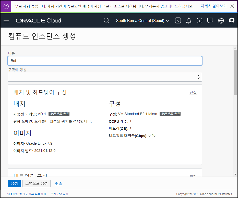Click the Oracle Cloud logo

point(38,20)
